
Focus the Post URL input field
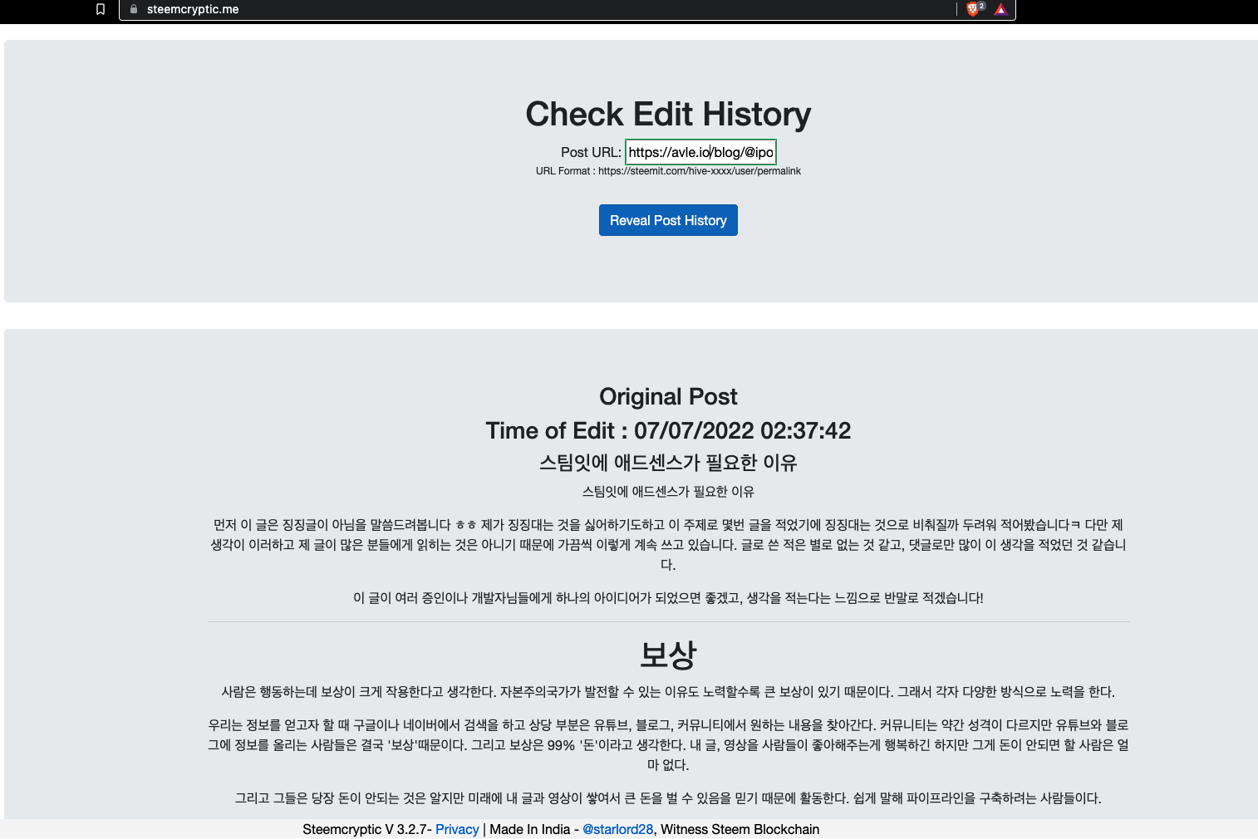pos(700,152)
